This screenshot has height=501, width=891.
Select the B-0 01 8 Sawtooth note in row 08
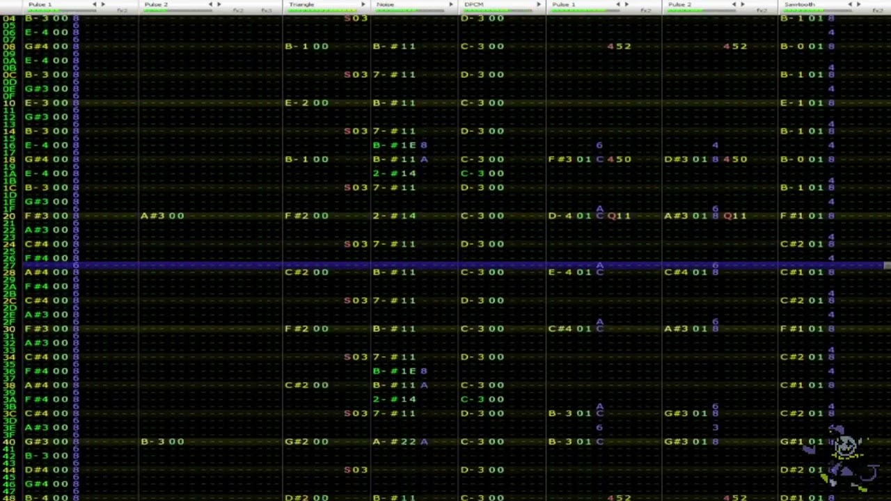807,47
